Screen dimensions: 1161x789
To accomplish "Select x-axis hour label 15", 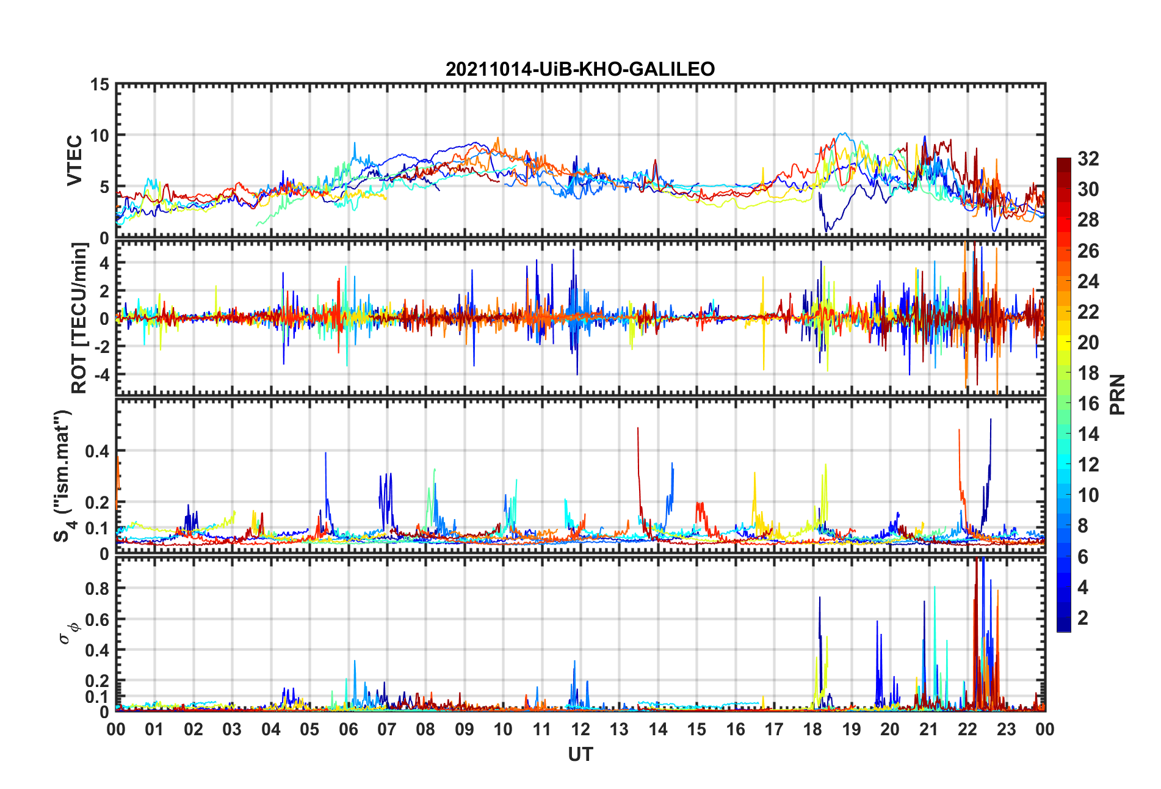I will click(696, 729).
